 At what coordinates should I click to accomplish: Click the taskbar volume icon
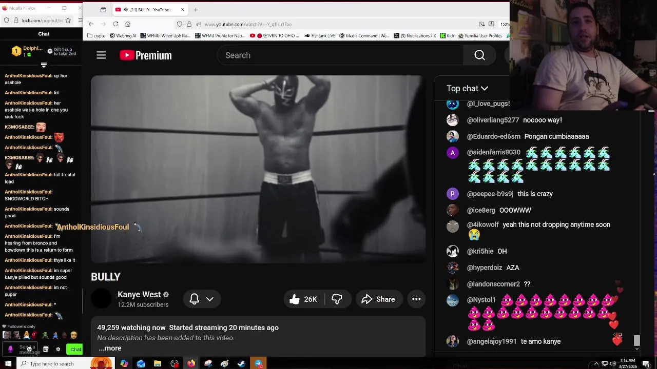(613, 363)
